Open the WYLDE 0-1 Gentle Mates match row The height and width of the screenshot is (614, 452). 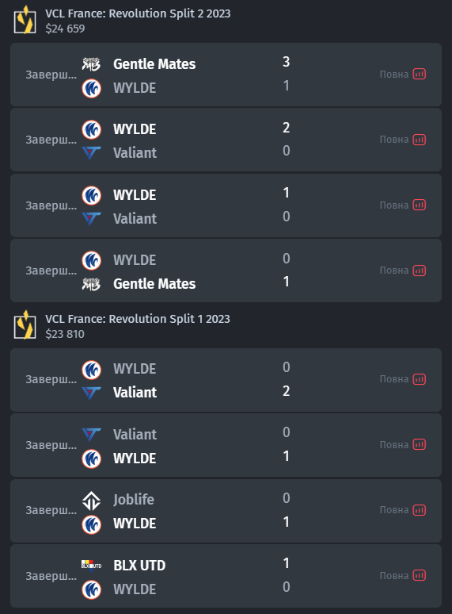click(226, 271)
